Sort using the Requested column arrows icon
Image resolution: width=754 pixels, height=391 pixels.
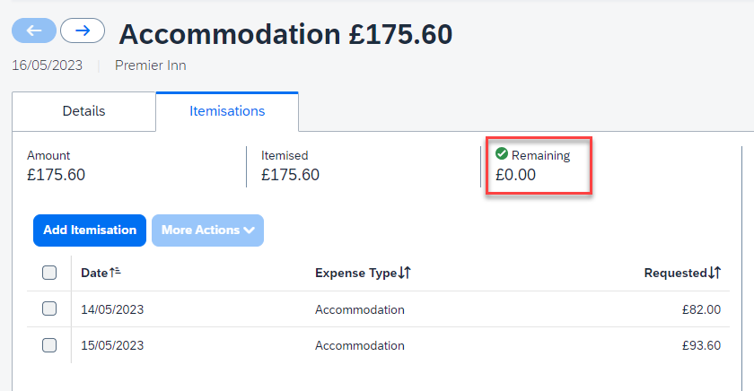point(715,273)
